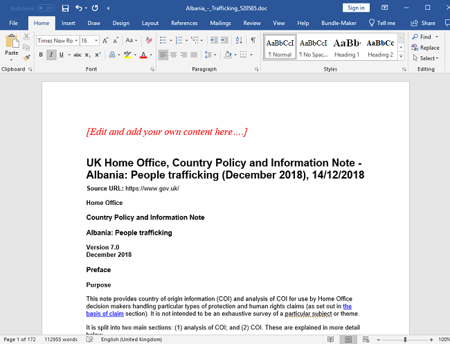Apply the red font color
The height and width of the screenshot is (344, 450).
(143, 55)
